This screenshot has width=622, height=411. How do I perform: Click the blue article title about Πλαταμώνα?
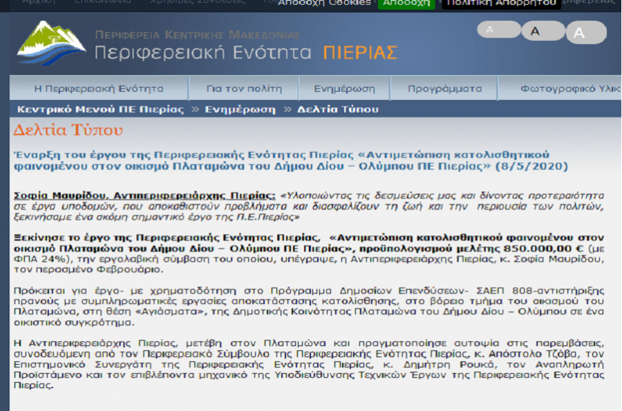tap(290, 160)
